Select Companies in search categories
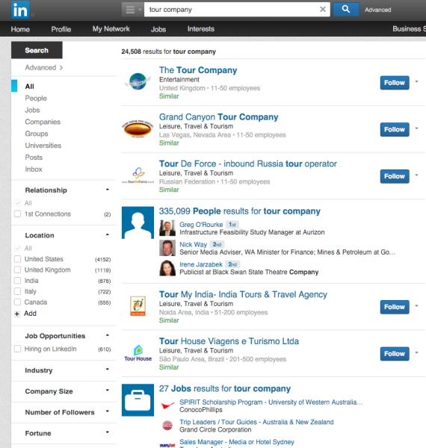Screen dimensions: 426x448 click(x=43, y=122)
